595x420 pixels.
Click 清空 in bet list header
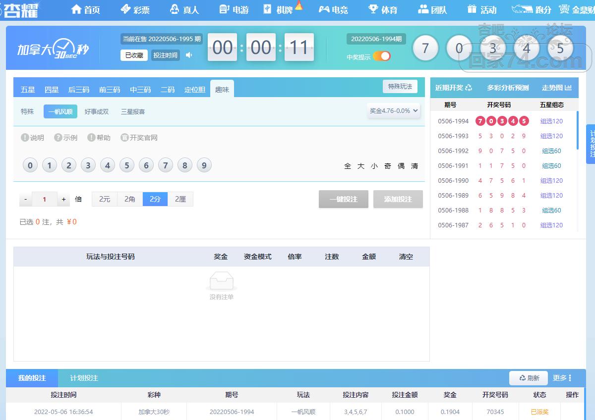pos(406,257)
